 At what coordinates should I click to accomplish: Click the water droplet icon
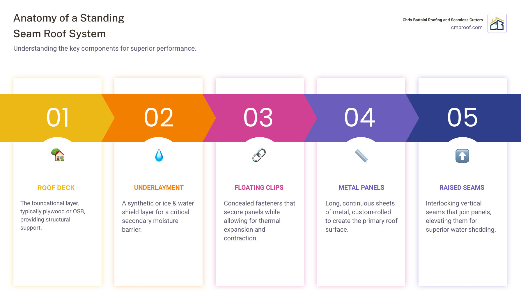tap(159, 155)
